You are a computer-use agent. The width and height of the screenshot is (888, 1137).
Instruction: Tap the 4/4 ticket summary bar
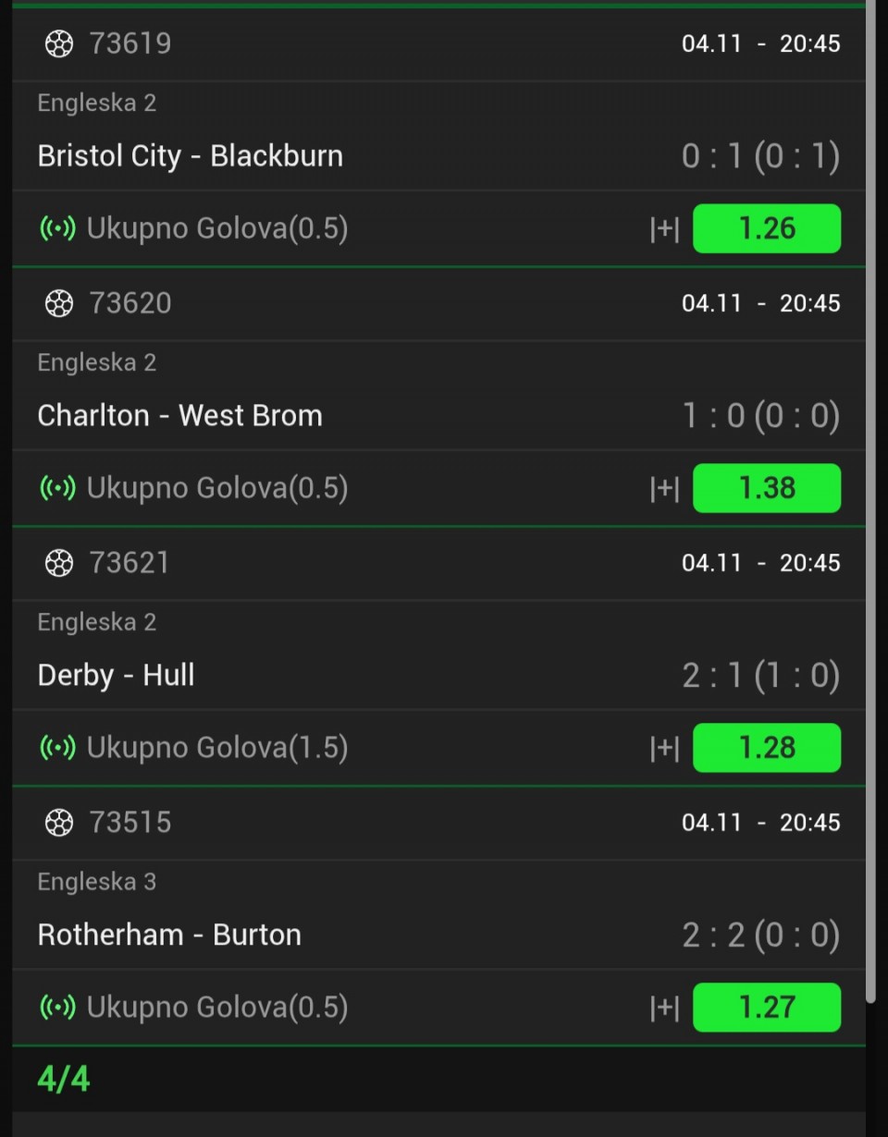tap(438, 1079)
